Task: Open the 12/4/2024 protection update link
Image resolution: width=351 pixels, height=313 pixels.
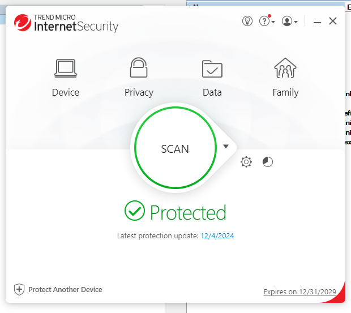Action: click(x=217, y=235)
